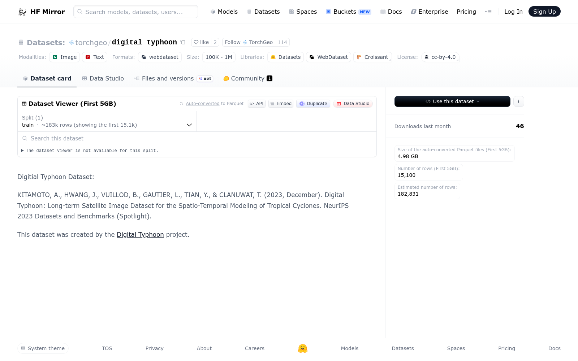This screenshot has height=361, width=578.
Task: Click the Pricing footer link
Action: pos(506,348)
